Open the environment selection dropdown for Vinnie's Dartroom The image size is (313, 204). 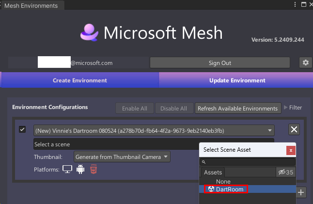point(154,130)
